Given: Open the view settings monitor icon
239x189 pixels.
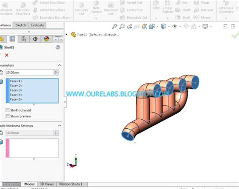Looking at the screenshot, I should 205,26.
